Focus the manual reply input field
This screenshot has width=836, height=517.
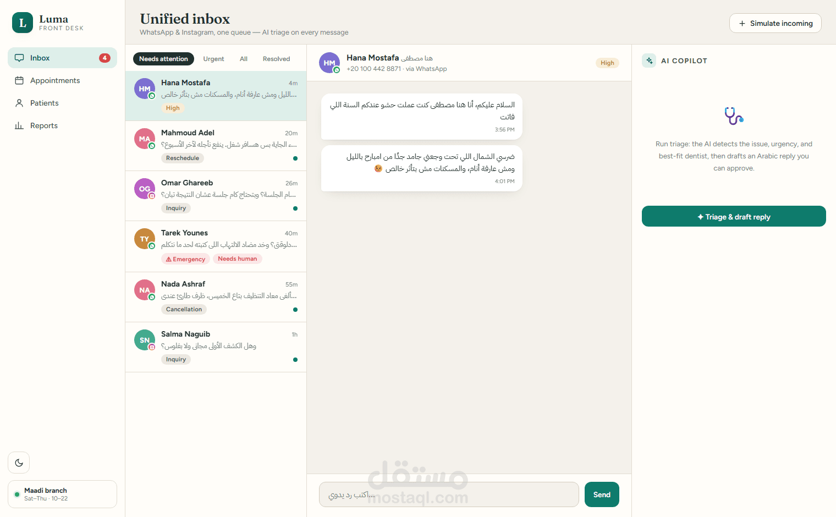(449, 494)
